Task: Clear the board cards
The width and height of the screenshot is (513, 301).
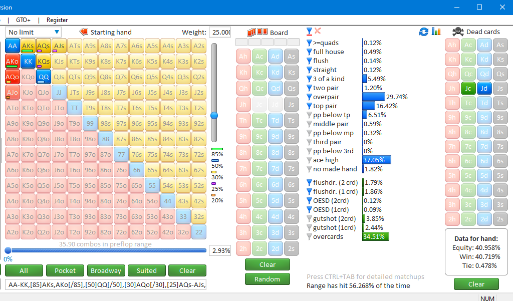Action: 268,264
